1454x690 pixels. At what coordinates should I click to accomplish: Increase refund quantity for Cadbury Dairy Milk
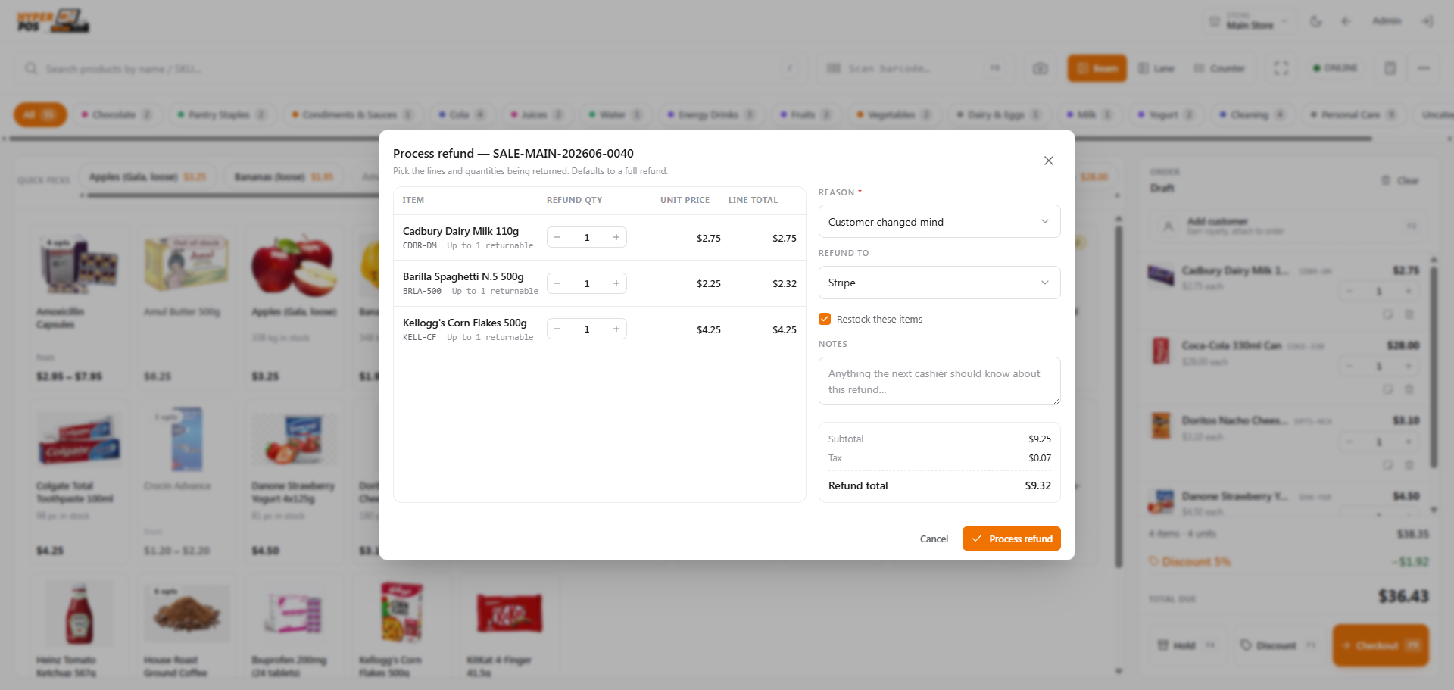pyautogui.click(x=616, y=238)
